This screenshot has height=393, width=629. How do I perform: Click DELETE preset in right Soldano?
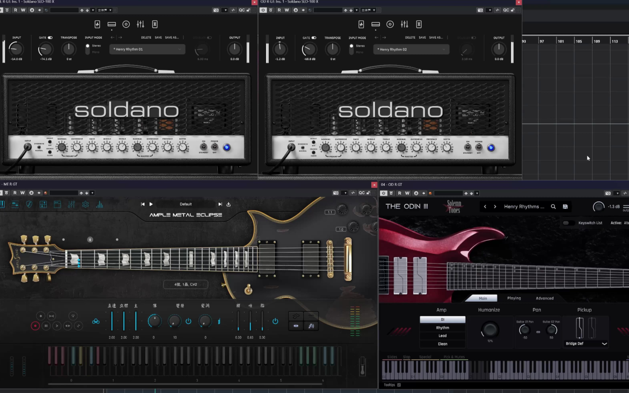click(x=410, y=38)
